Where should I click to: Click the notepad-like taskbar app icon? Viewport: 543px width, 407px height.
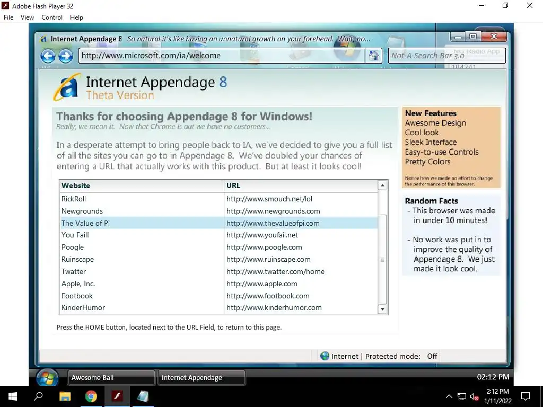tap(143, 396)
